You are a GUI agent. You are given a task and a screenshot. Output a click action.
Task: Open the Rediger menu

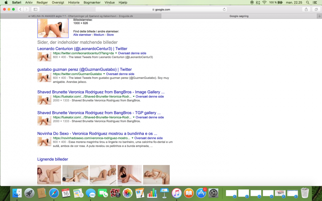coord(42,3)
